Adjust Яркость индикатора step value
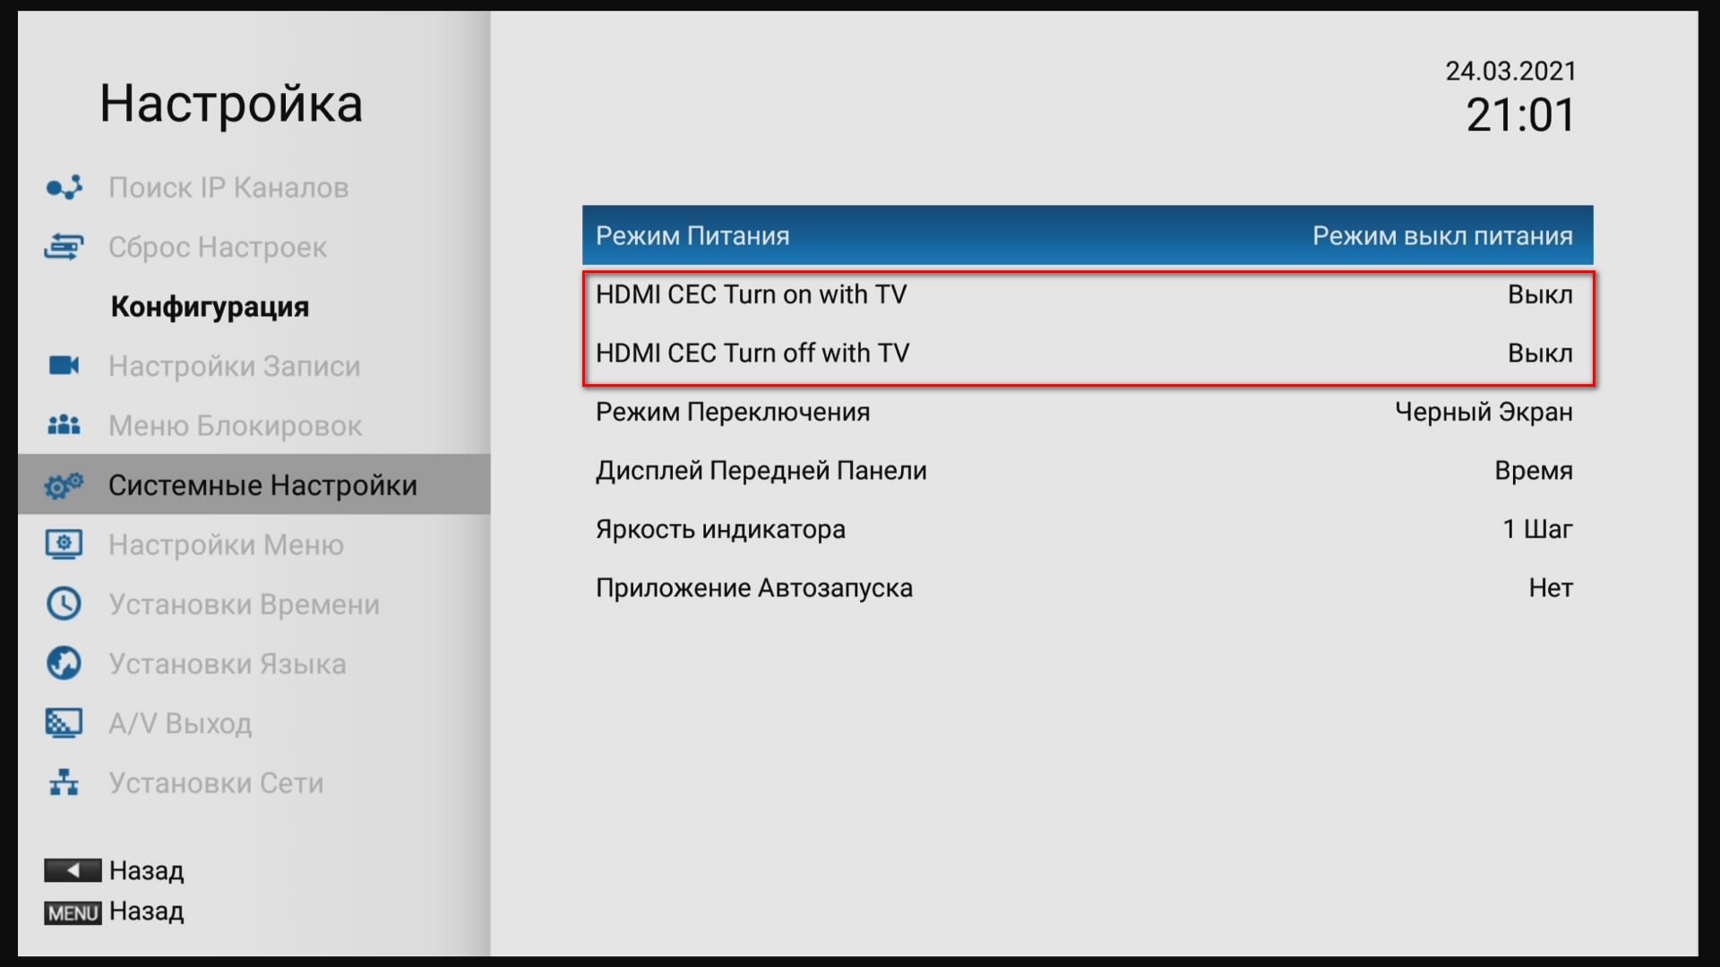Image resolution: width=1720 pixels, height=967 pixels. [x=1088, y=529]
